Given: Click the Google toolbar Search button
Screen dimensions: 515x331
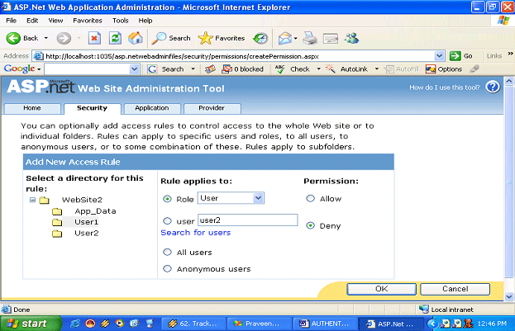Looking at the screenshot, I should coord(166,69).
